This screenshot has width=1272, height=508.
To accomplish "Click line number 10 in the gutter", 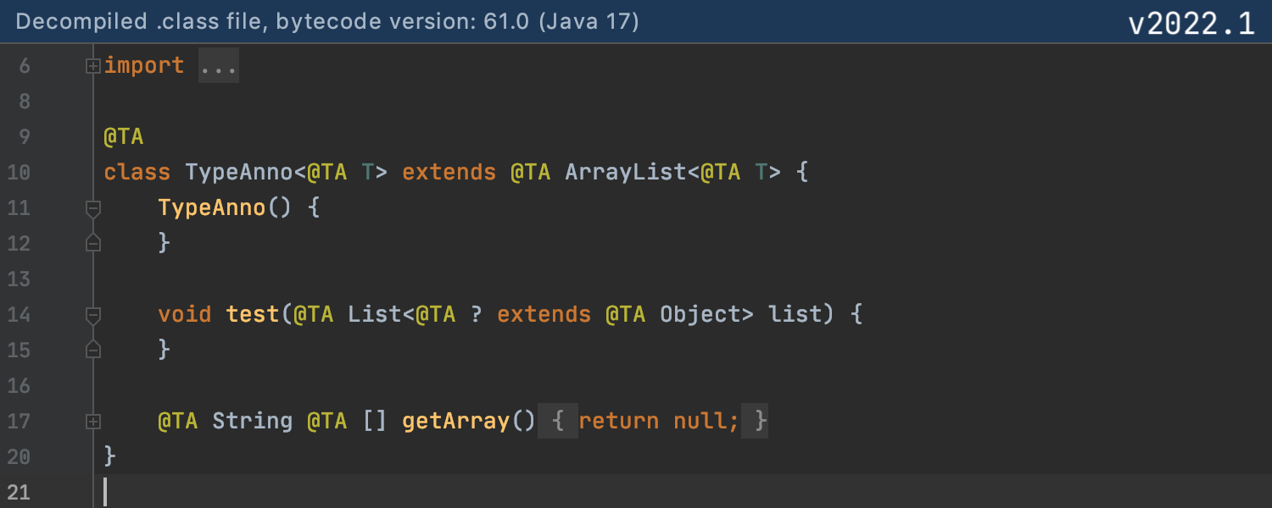I will [x=19, y=173].
